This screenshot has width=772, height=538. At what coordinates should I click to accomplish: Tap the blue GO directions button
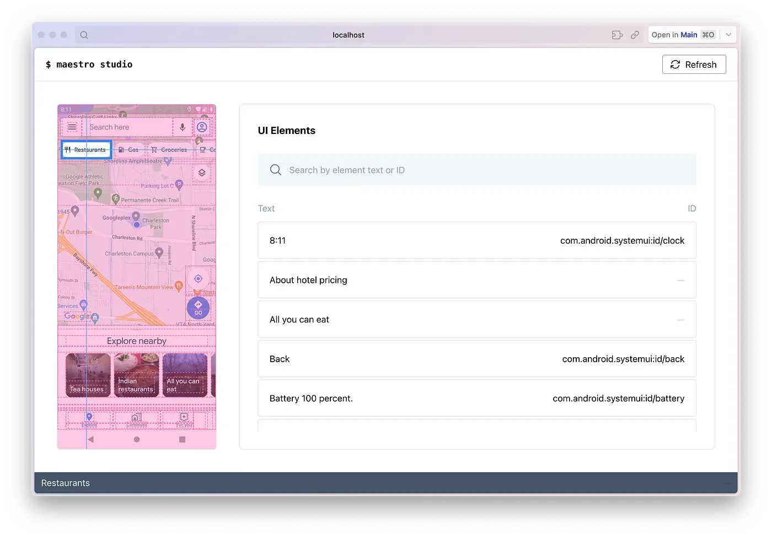pos(198,308)
